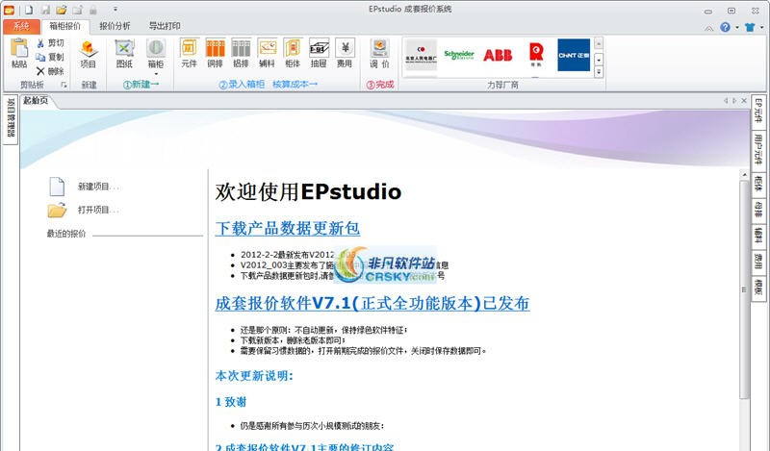Open the dropdown arrow beside skin icon
This screenshot has width=770, height=451.
(x=761, y=28)
